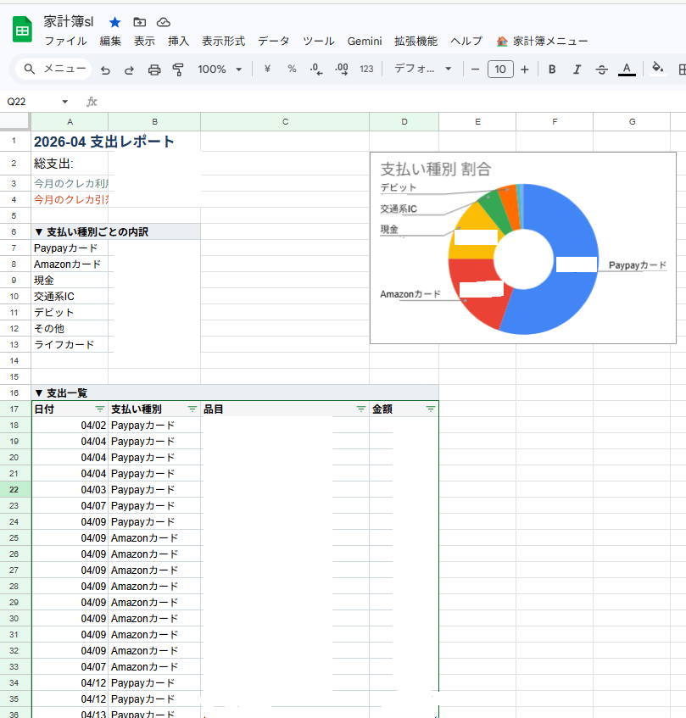686x718 pixels.
Task: Select the paint format tool
Action: (x=178, y=70)
